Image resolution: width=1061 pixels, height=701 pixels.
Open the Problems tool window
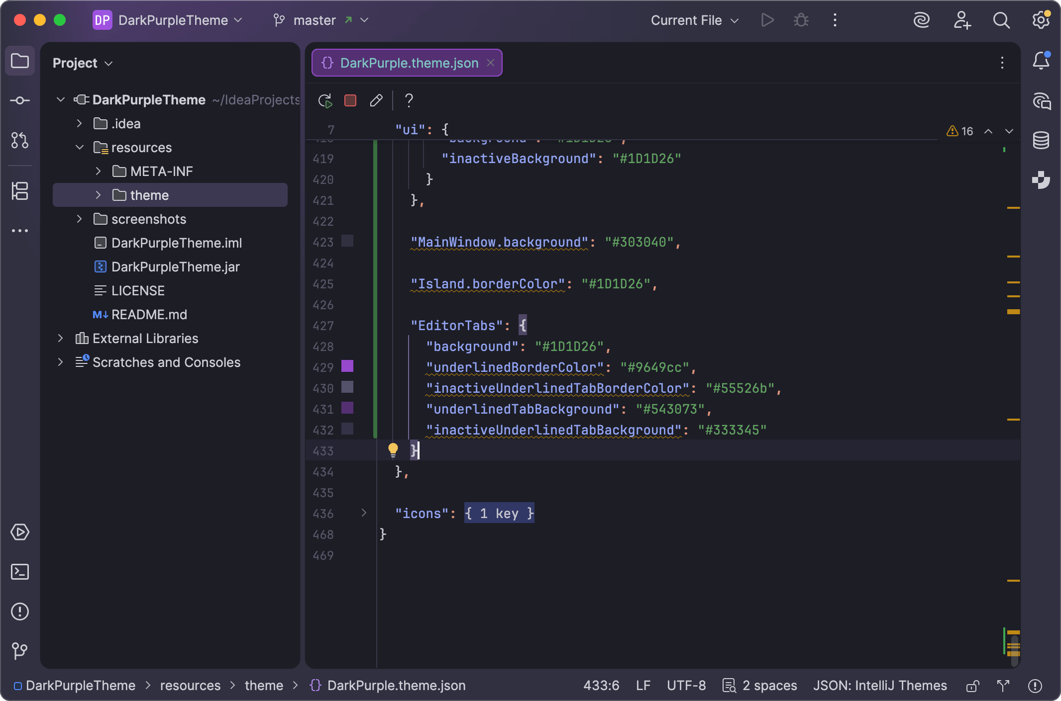click(x=20, y=612)
